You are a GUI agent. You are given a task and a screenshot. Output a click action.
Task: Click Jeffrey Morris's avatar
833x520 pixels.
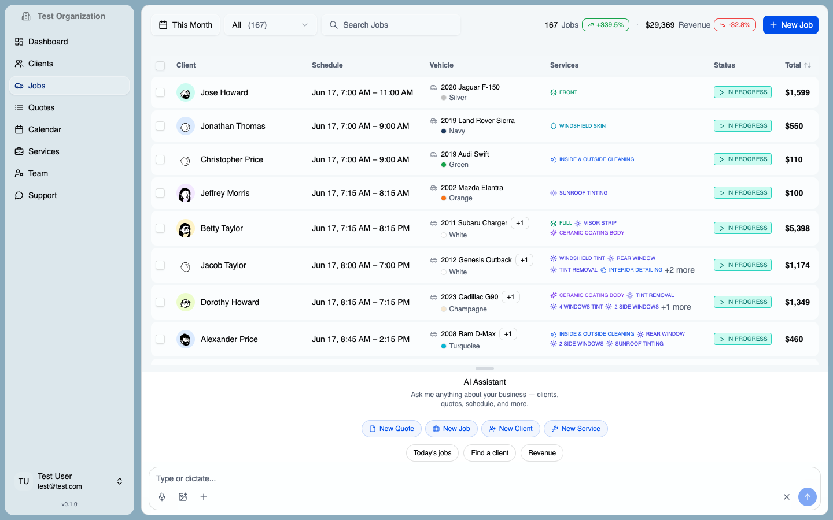pyautogui.click(x=185, y=193)
